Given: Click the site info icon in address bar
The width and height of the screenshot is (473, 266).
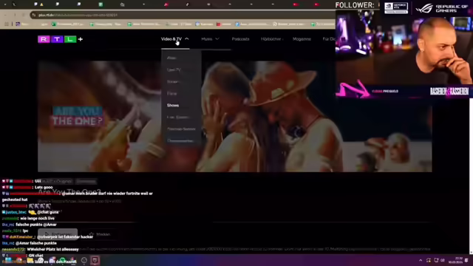Looking at the screenshot, I should (34, 15).
